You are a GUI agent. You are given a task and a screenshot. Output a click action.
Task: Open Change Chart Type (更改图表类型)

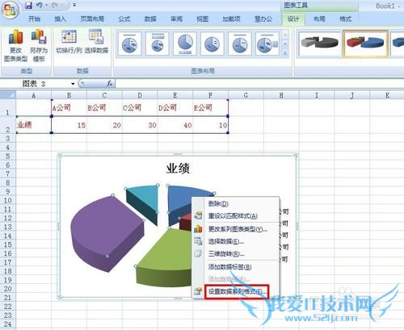15,45
